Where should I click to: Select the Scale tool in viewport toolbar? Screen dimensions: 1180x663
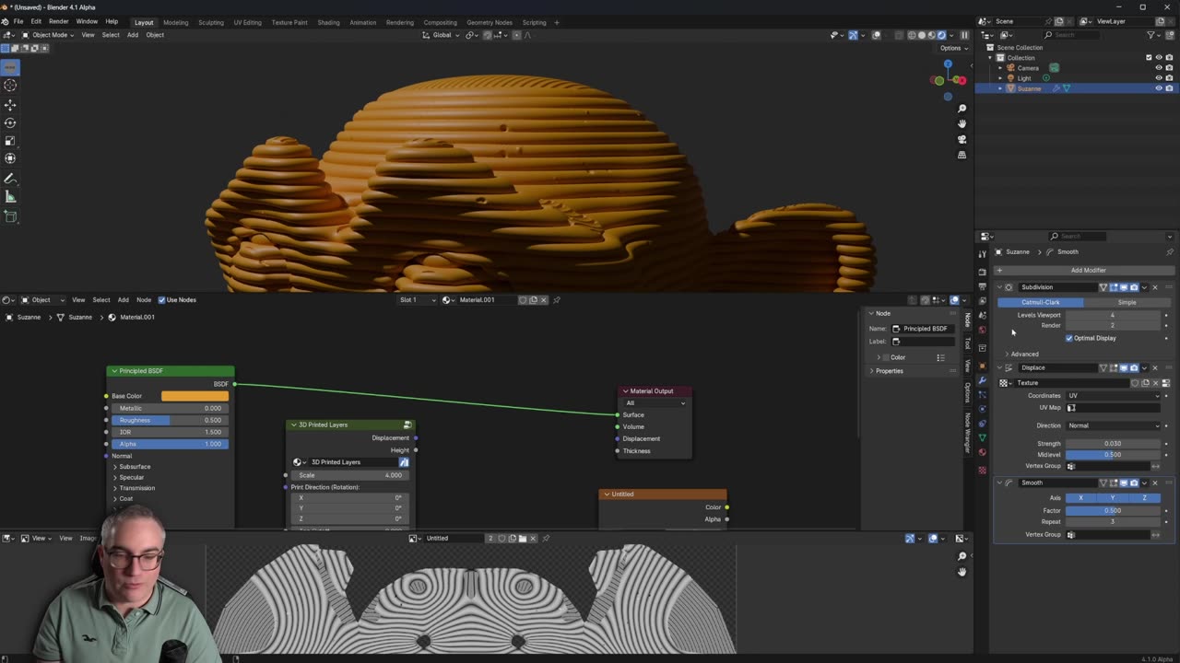(10, 141)
